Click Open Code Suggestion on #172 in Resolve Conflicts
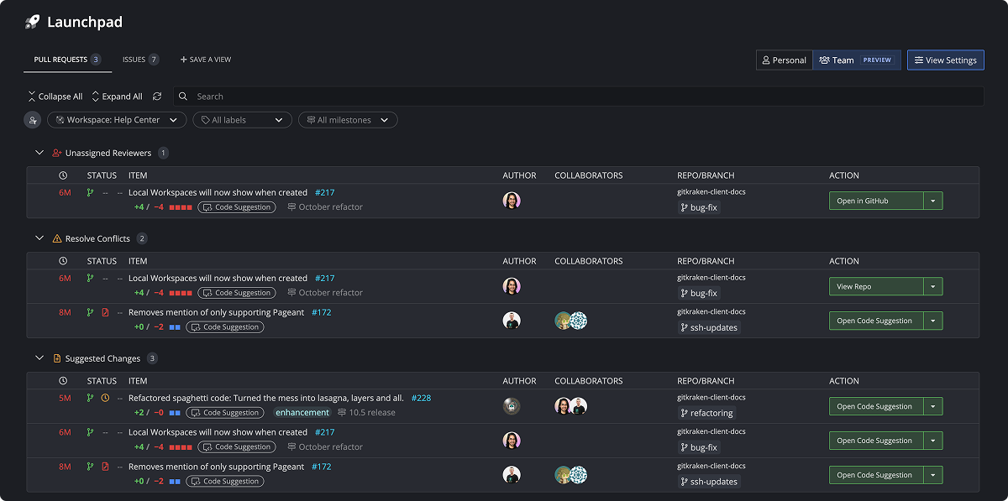1008x501 pixels. pos(876,321)
